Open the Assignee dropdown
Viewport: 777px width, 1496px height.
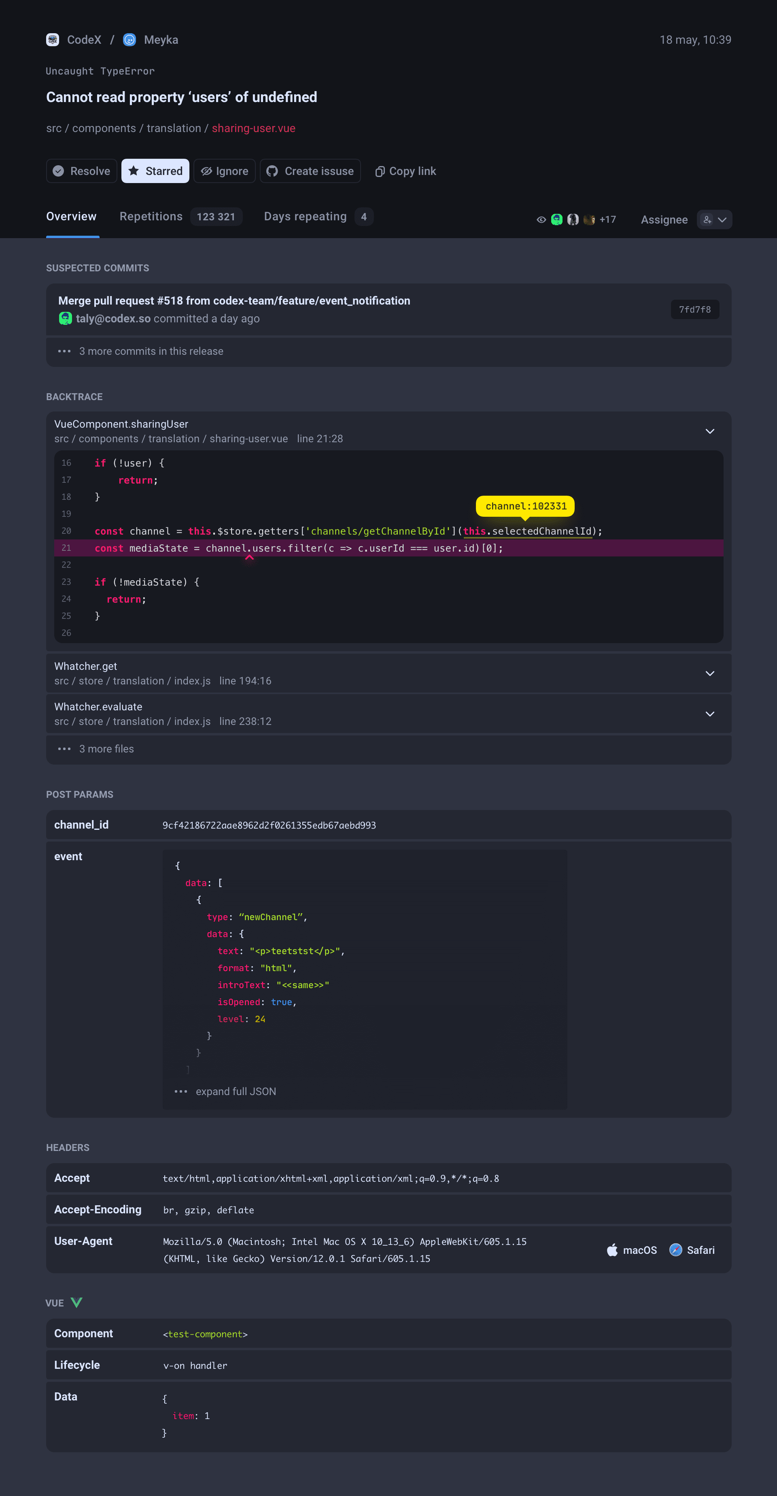pyautogui.click(x=714, y=219)
